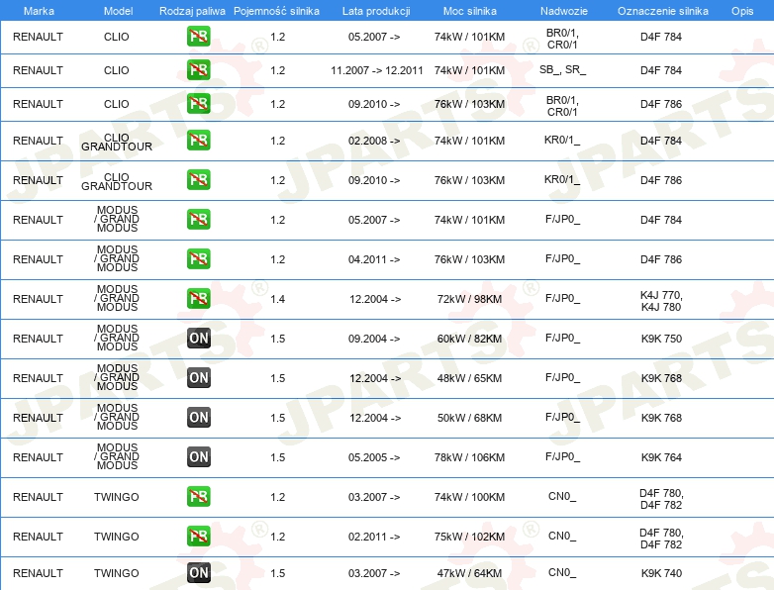This screenshot has width=774, height=590.
Task: Click power value 74kW / 100KM
Action: point(469,497)
